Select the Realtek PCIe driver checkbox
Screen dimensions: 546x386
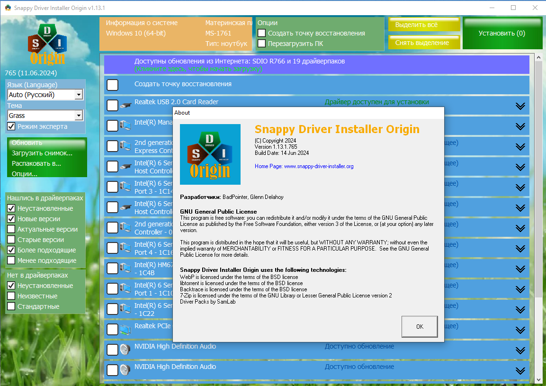coord(113,329)
